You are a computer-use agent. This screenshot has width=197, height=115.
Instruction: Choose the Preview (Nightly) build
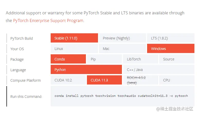(x=122, y=38)
